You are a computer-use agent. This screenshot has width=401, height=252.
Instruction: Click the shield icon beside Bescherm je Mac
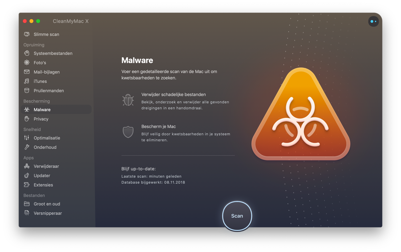[128, 132]
